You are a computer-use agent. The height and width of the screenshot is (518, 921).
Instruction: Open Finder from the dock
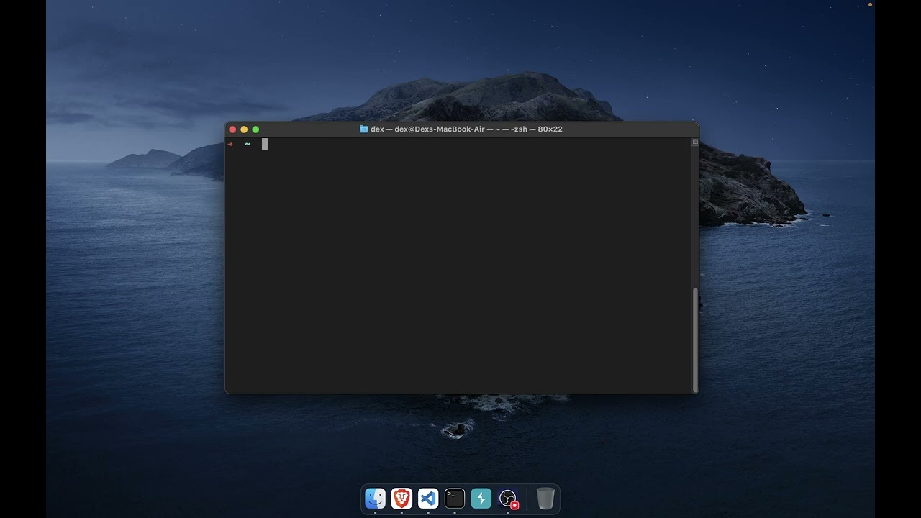pyautogui.click(x=375, y=498)
